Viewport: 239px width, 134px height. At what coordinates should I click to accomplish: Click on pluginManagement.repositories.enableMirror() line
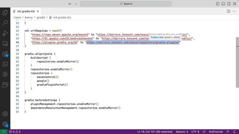point(65,104)
